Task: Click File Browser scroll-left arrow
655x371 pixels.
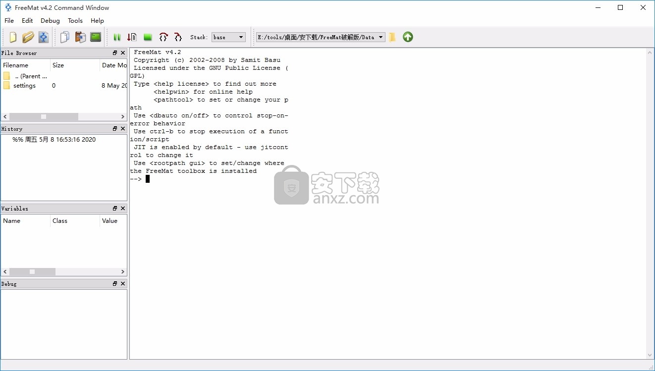Action: point(5,117)
